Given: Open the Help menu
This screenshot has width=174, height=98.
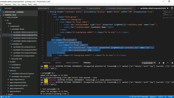Looking at the screenshot, I should pos(35,4).
